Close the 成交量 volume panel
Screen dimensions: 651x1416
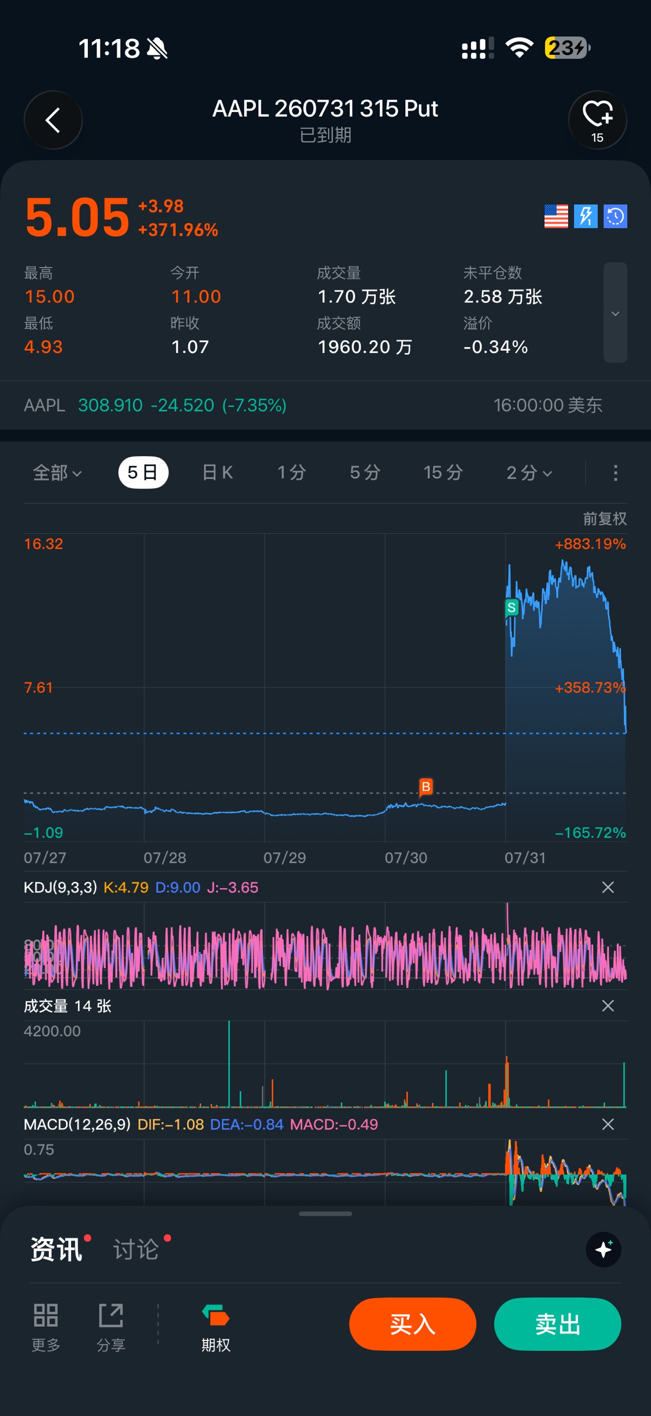tap(608, 1006)
